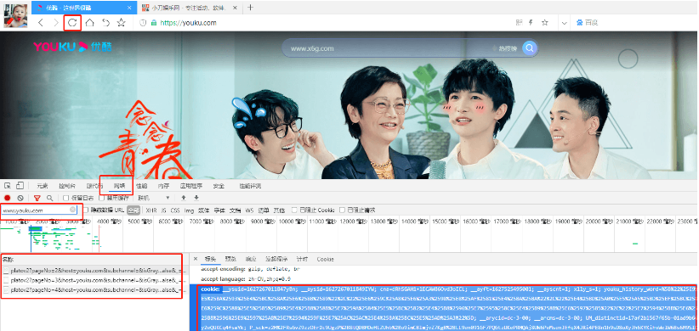Select the 全部 (All) request type filter

coord(134,210)
